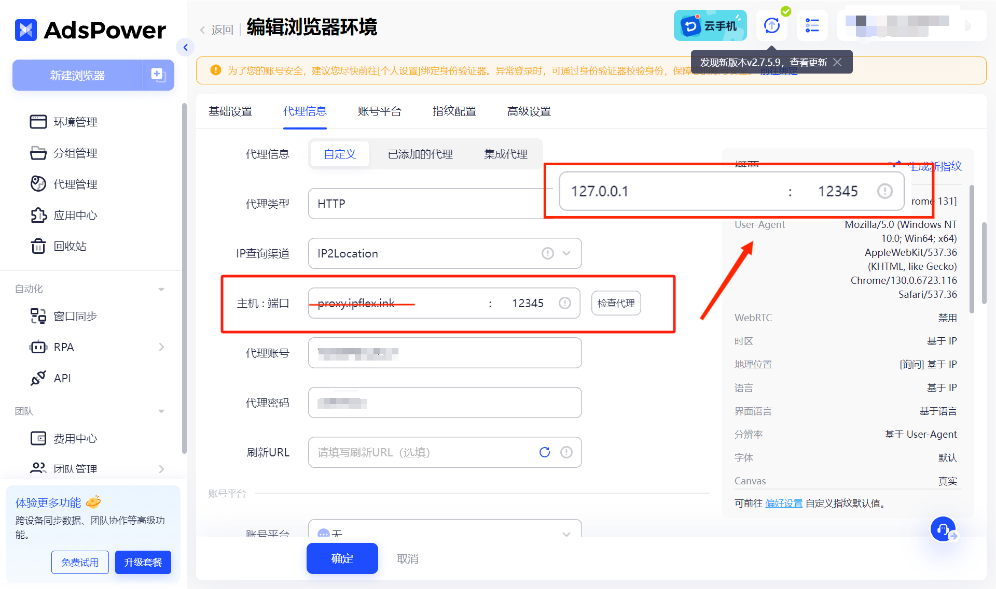This screenshot has height=589, width=996.
Task: Open the support headset chat bubble
Action: click(943, 529)
